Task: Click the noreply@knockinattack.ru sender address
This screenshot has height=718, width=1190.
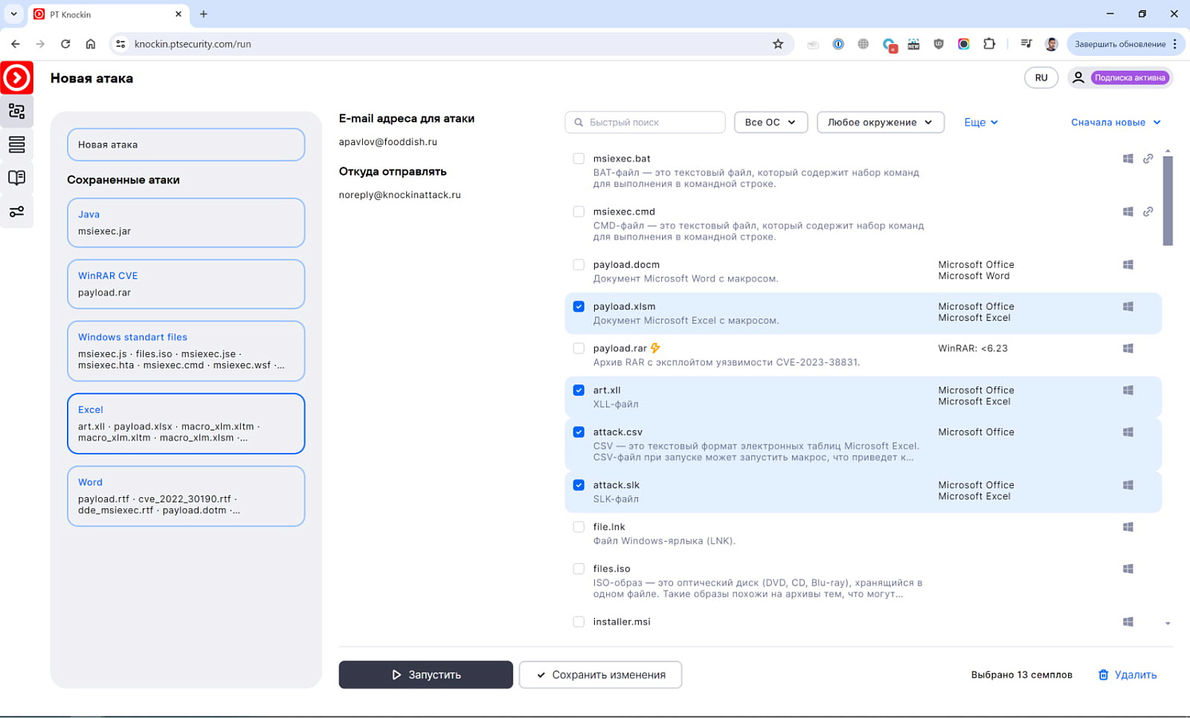Action: click(x=400, y=195)
